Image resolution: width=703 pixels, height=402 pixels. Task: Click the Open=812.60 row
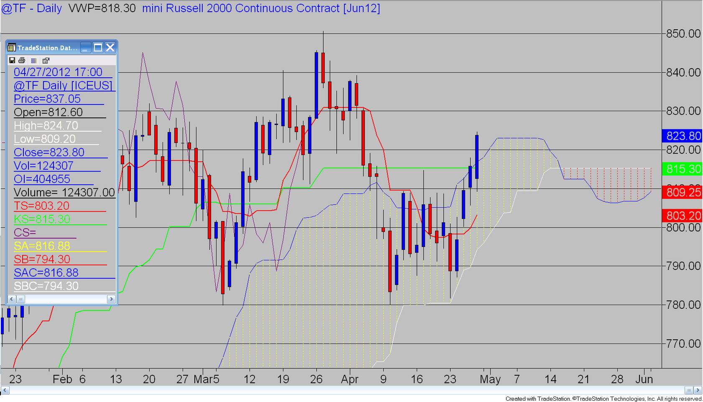[48, 112]
